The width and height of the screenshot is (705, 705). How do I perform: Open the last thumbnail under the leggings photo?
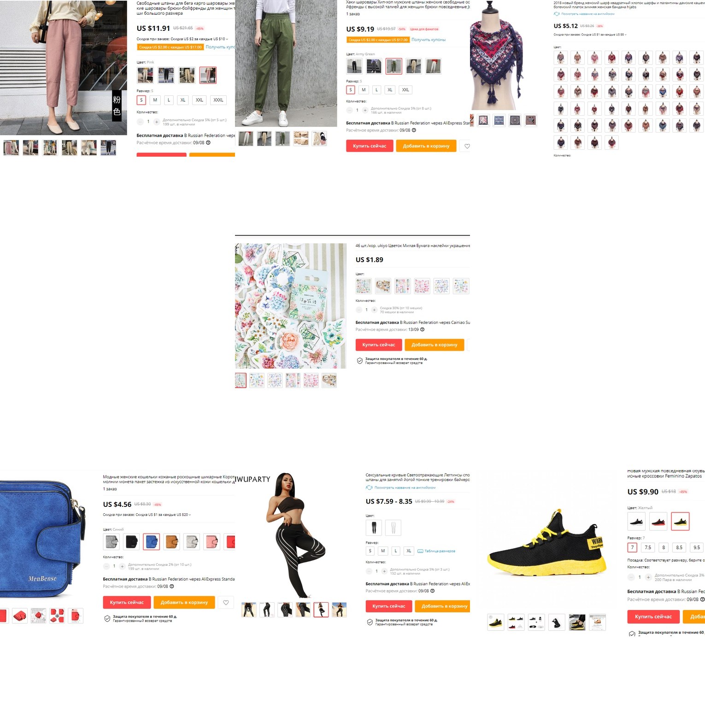[339, 610]
